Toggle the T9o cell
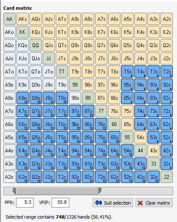Image resolution: width=177 pixels, height=222 pixels. tap(62, 85)
